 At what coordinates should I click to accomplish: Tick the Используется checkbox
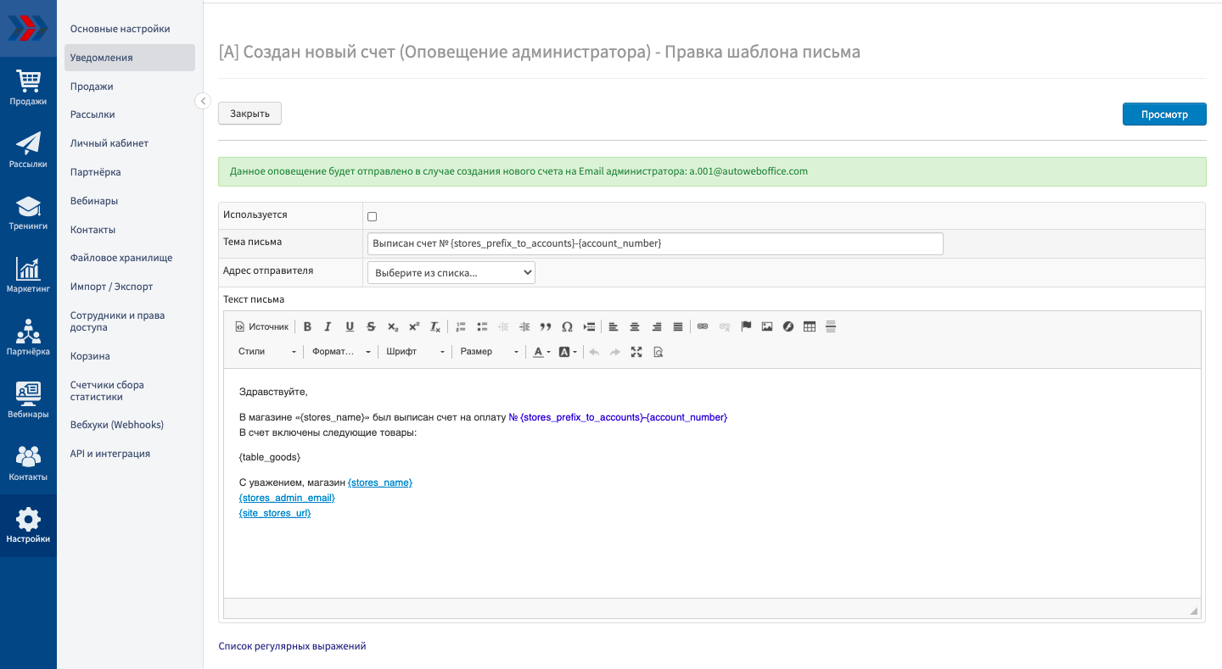tap(372, 216)
